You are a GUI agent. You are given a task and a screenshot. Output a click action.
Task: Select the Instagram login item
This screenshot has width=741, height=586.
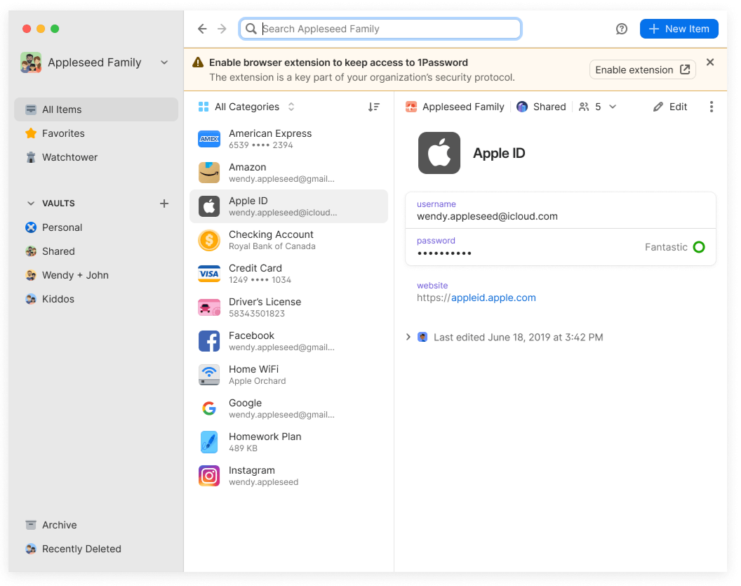tap(288, 476)
